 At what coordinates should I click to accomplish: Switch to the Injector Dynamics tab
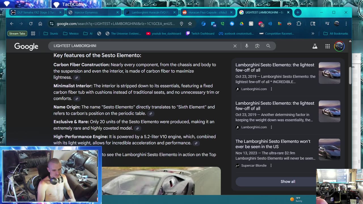94,12
